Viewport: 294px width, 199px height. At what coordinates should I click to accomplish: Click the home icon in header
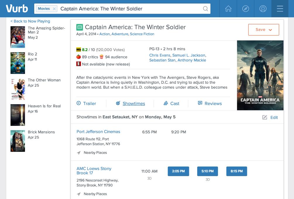pos(228,9)
